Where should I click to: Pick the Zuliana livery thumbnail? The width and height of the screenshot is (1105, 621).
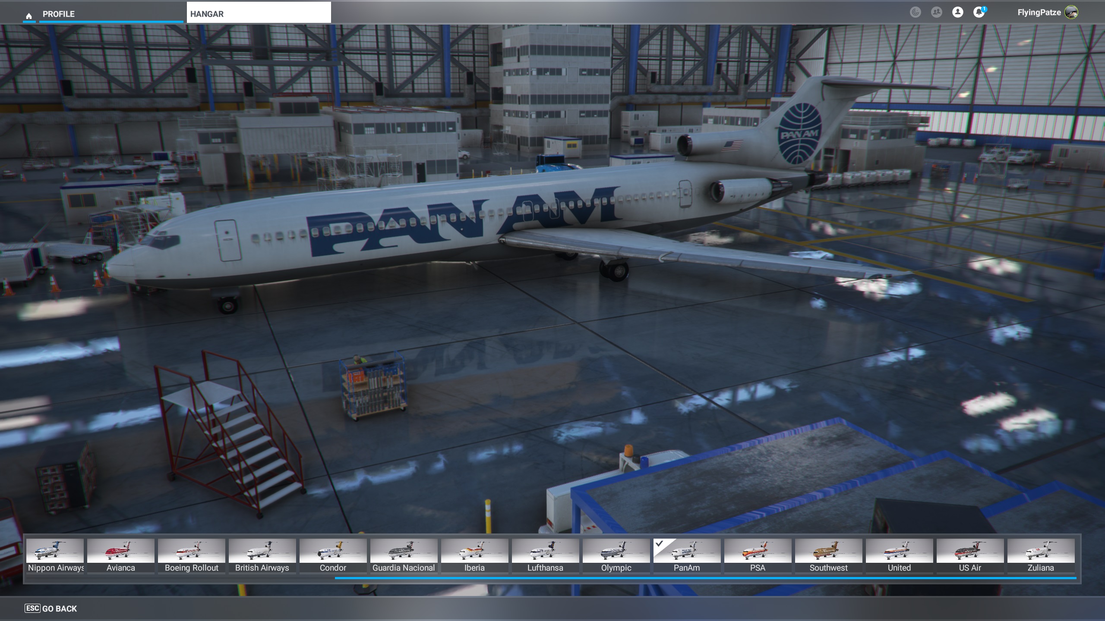pos(1041,555)
